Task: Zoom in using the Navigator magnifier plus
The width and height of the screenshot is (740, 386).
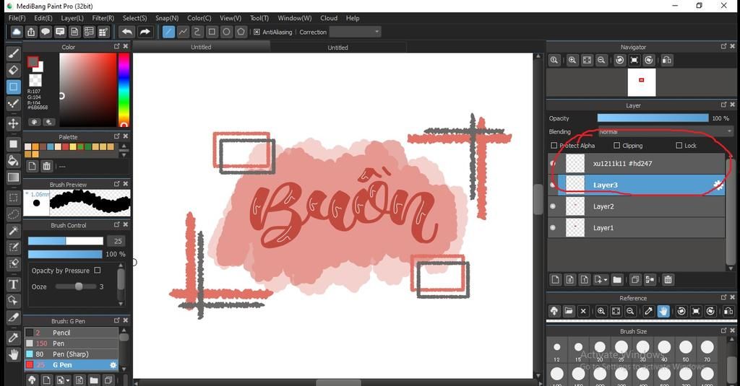Action: [x=572, y=61]
